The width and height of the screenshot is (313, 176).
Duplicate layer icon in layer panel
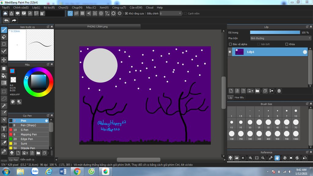(265, 91)
